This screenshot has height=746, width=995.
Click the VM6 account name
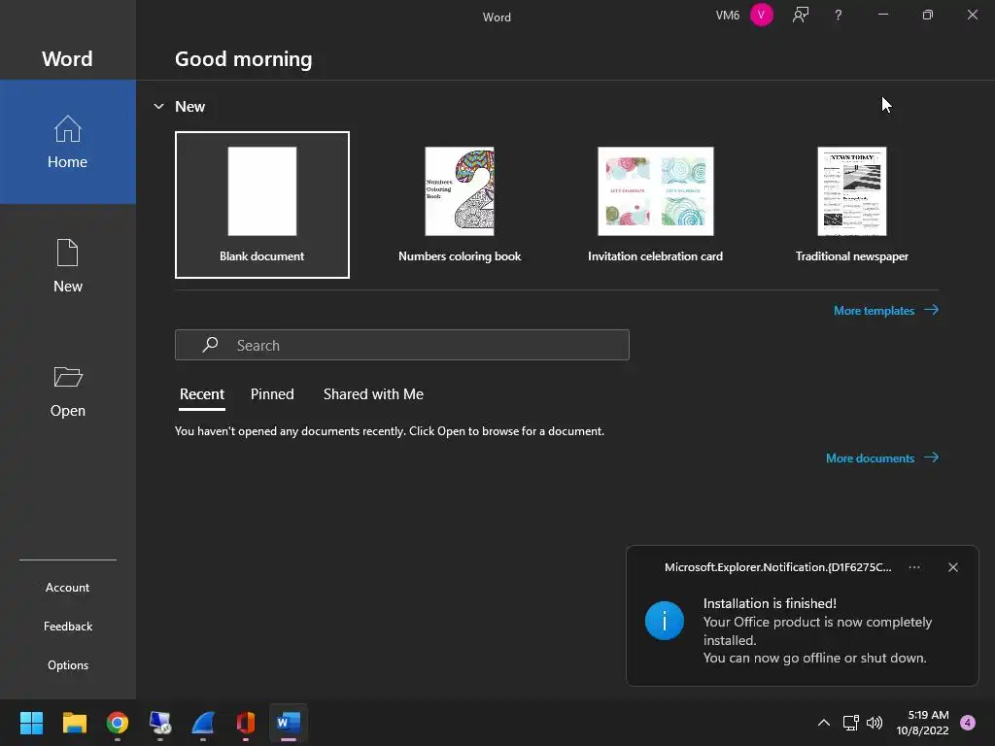click(727, 16)
